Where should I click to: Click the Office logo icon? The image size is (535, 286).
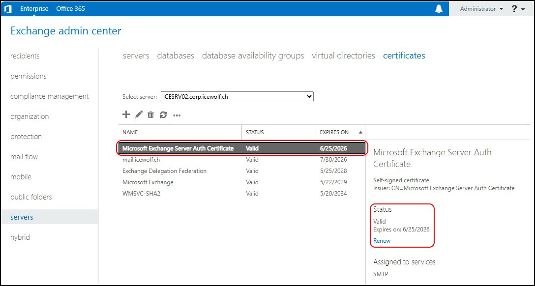pos(8,9)
